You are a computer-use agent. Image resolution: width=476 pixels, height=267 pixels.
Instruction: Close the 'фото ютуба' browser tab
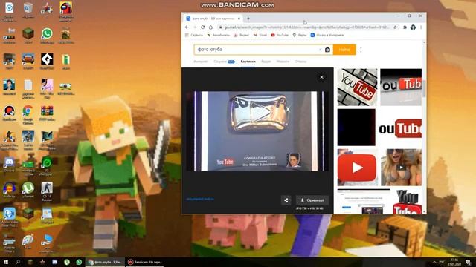[x=239, y=19]
